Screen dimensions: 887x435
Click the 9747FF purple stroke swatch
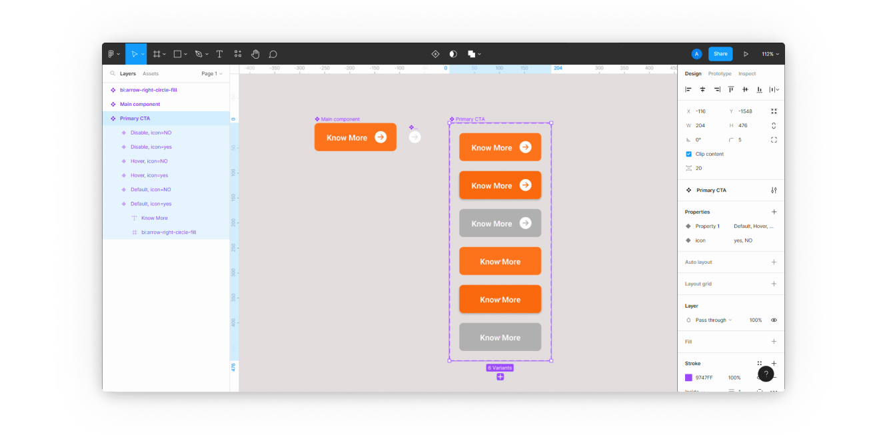click(x=688, y=378)
